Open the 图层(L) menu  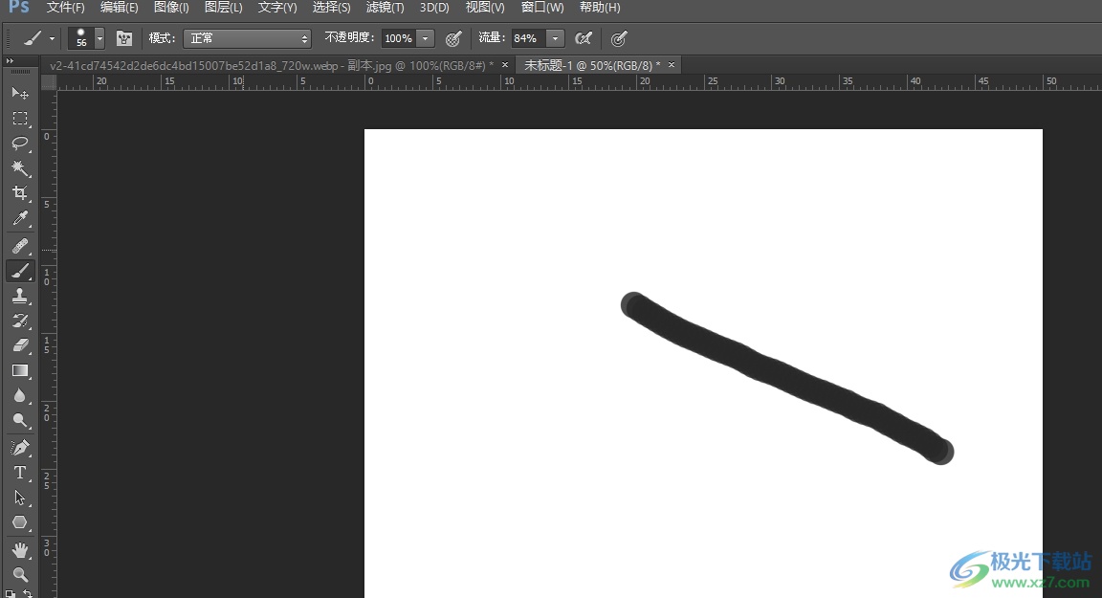pos(224,8)
